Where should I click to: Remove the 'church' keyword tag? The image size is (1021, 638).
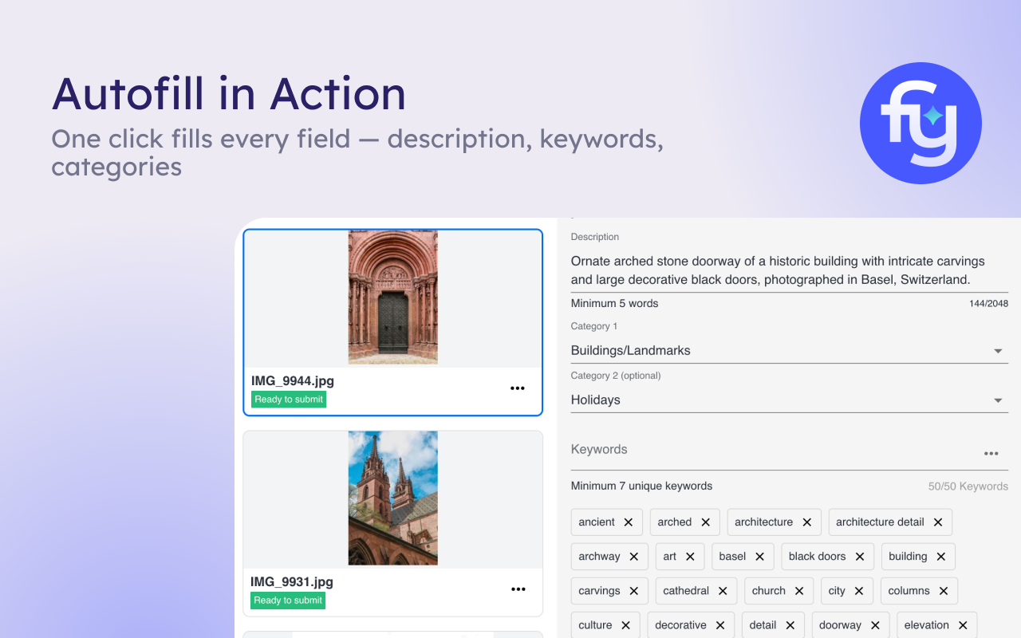(799, 591)
